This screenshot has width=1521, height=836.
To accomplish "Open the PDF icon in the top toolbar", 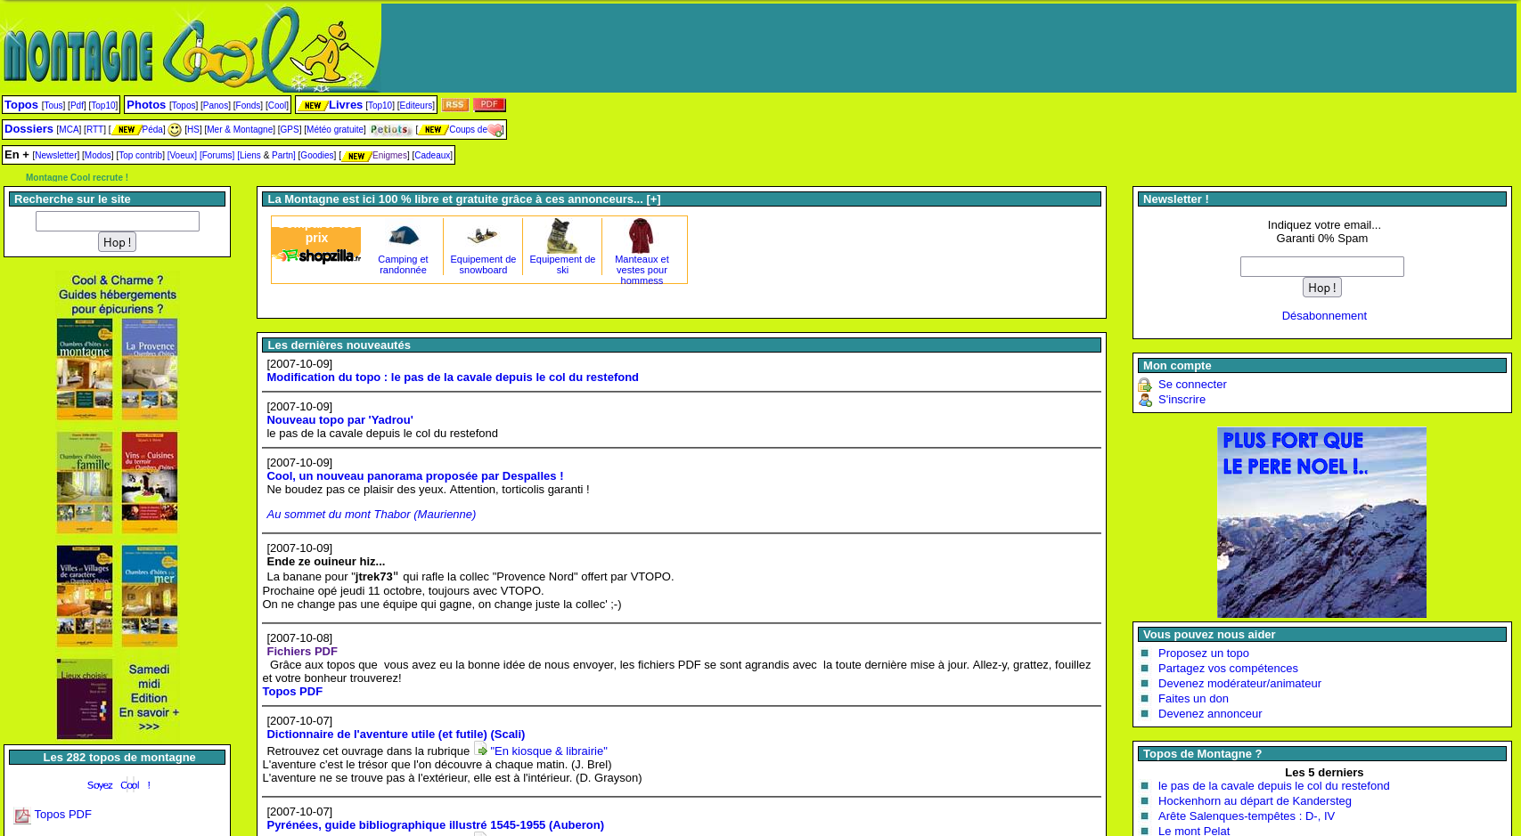I will [489, 104].
